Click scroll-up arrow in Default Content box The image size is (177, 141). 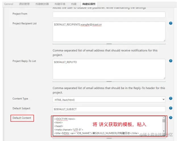pyautogui.click(x=164, y=118)
